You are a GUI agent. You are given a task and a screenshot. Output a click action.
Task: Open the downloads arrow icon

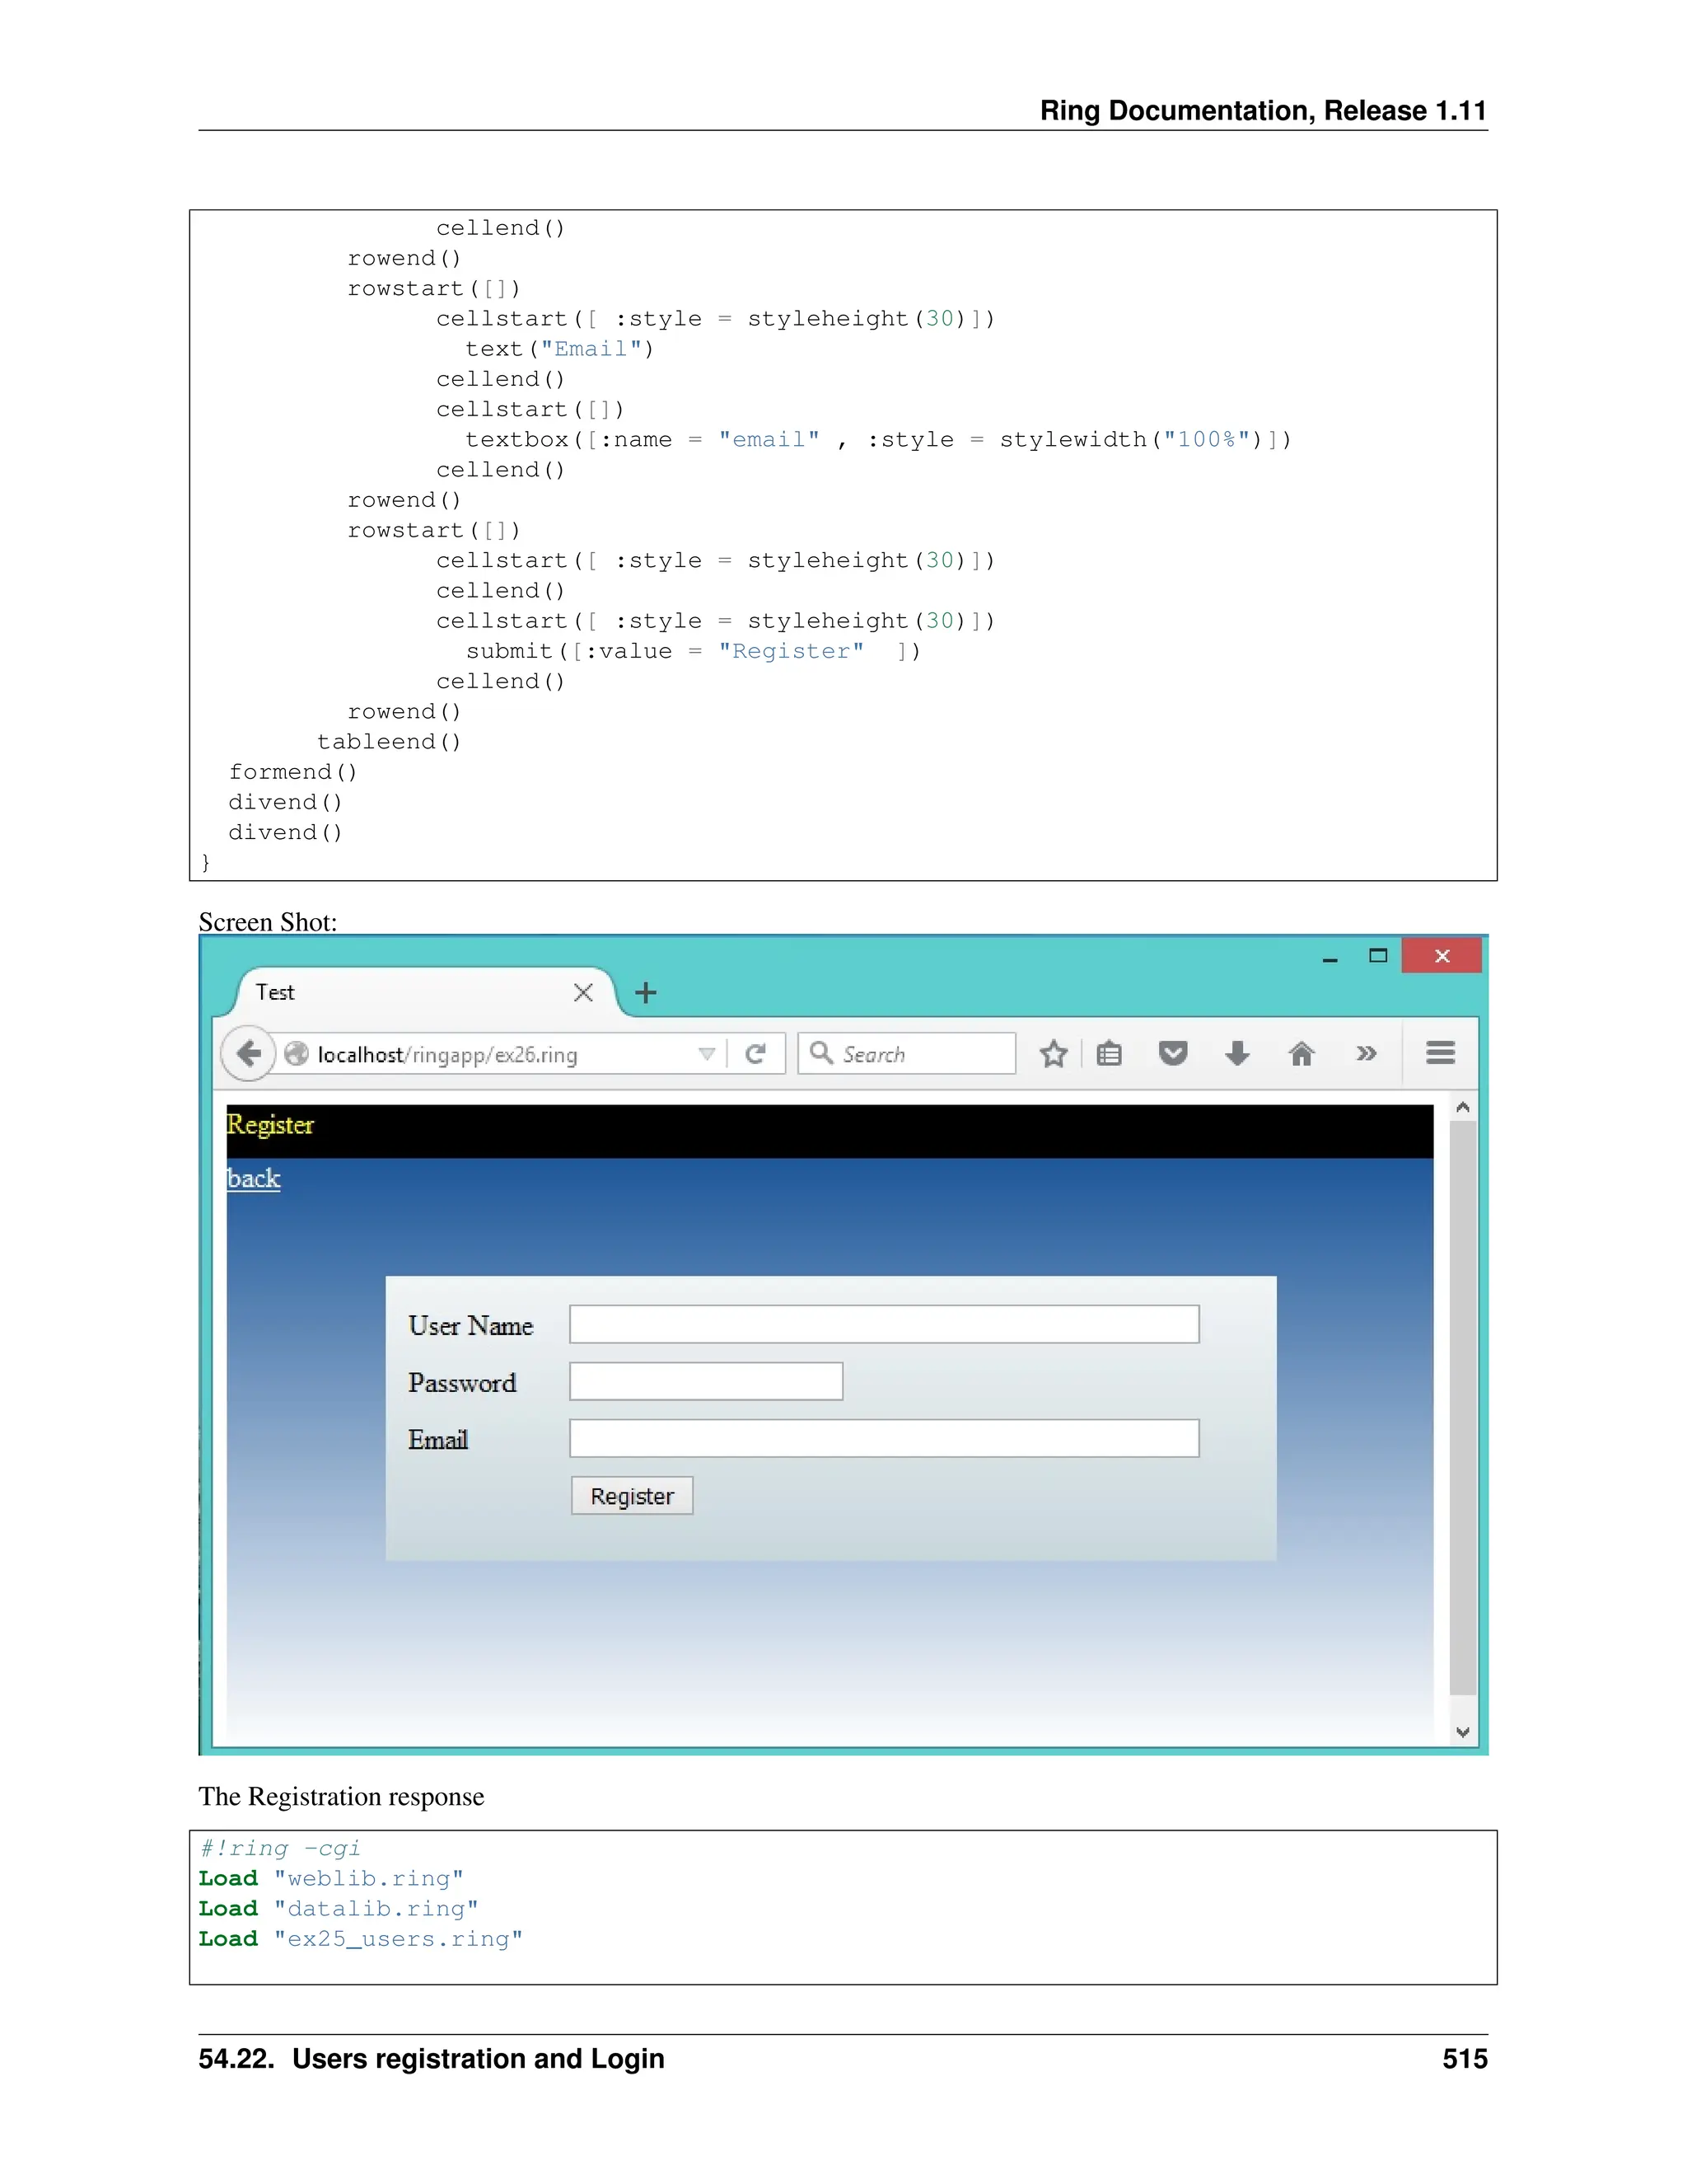(x=1237, y=1053)
